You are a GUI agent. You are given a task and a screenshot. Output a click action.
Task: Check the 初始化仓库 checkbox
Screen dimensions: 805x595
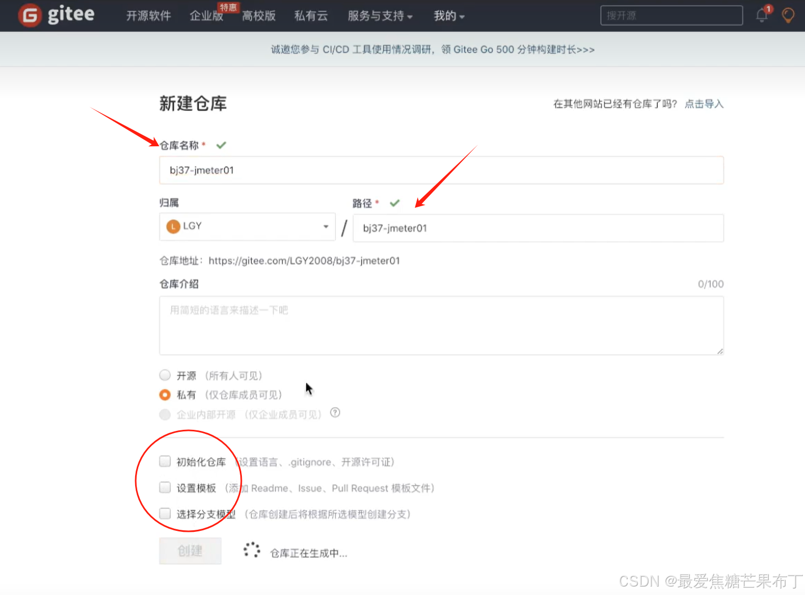tap(165, 461)
